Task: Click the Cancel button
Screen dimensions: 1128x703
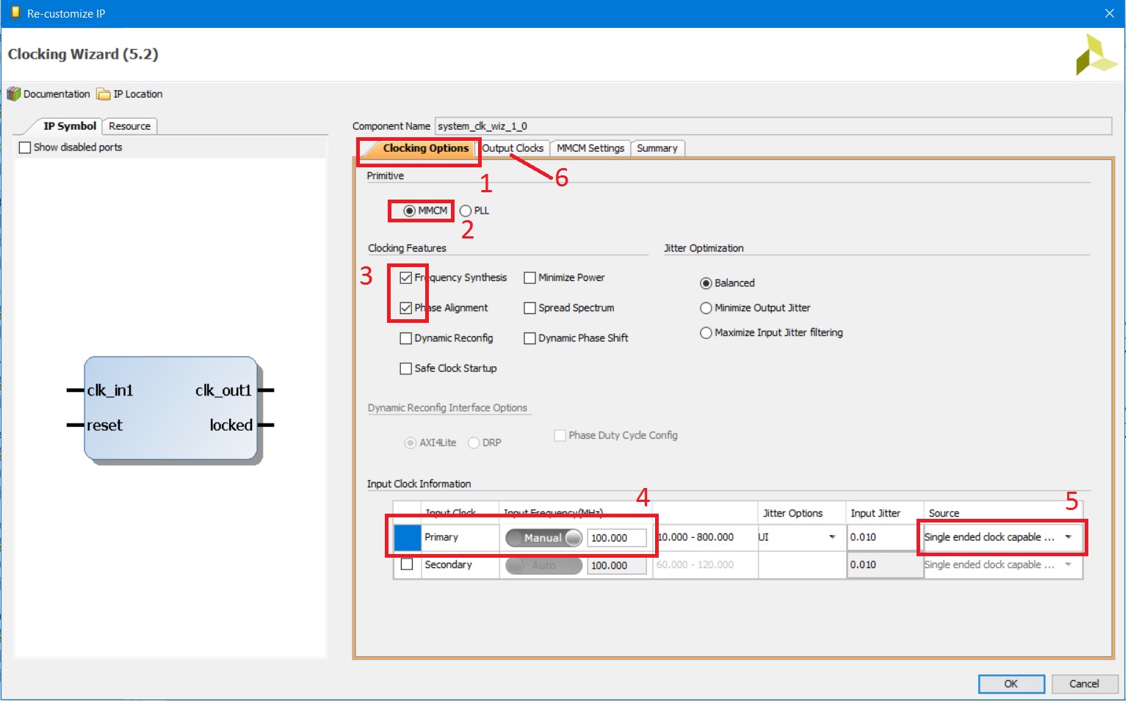Action: point(1083,684)
